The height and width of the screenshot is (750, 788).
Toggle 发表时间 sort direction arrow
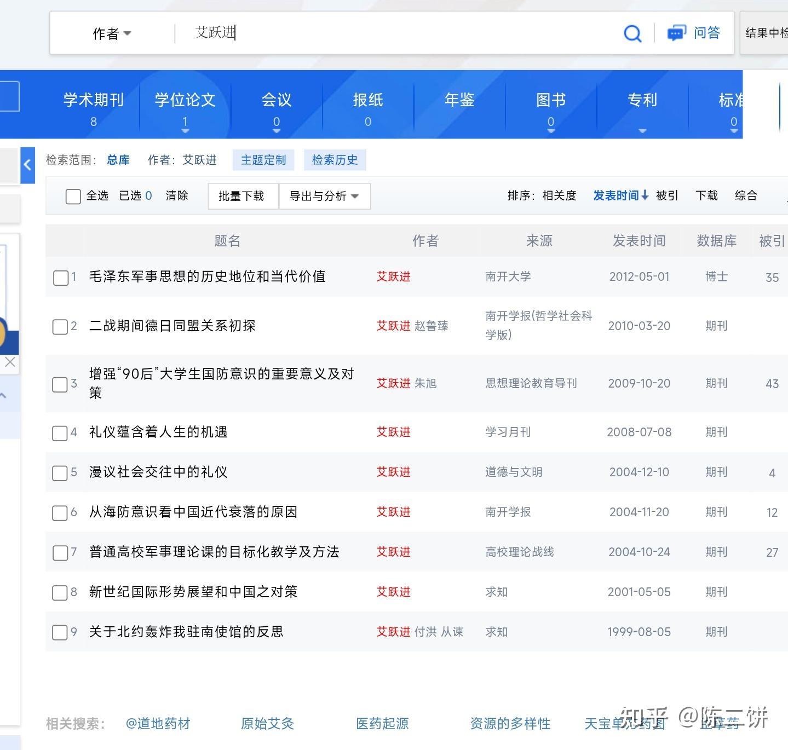tap(645, 195)
